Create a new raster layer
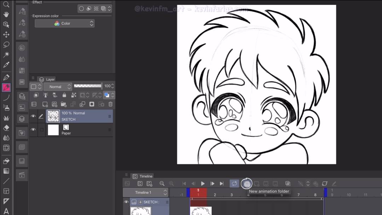382x215 pixels. [45, 104]
